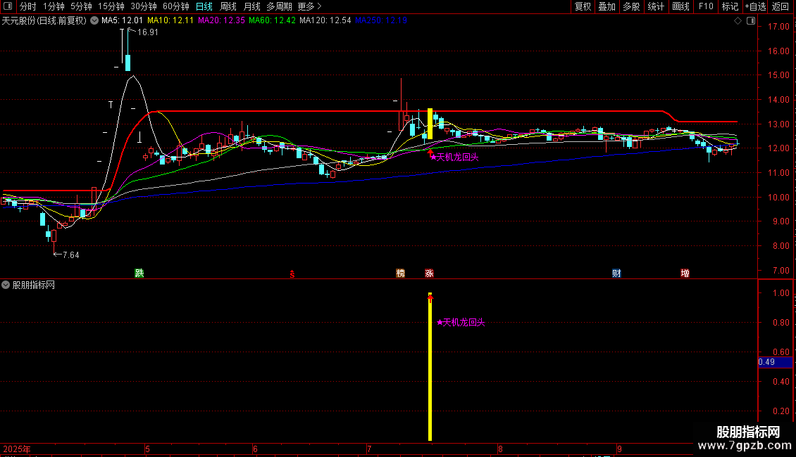Add stock via +自选 button

tap(755, 6)
